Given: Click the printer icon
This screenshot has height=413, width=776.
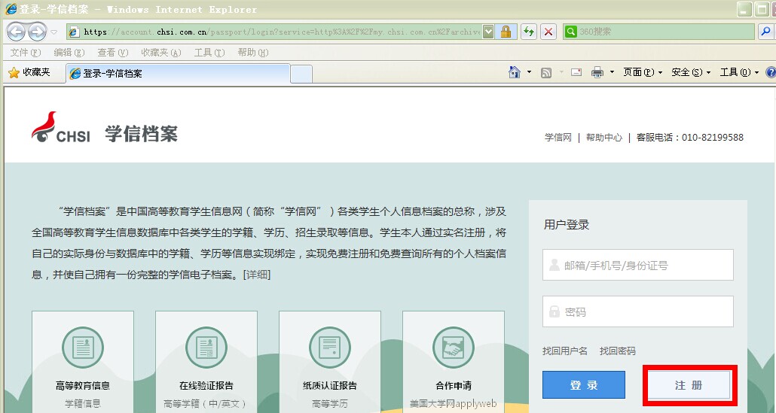Looking at the screenshot, I should click(598, 73).
